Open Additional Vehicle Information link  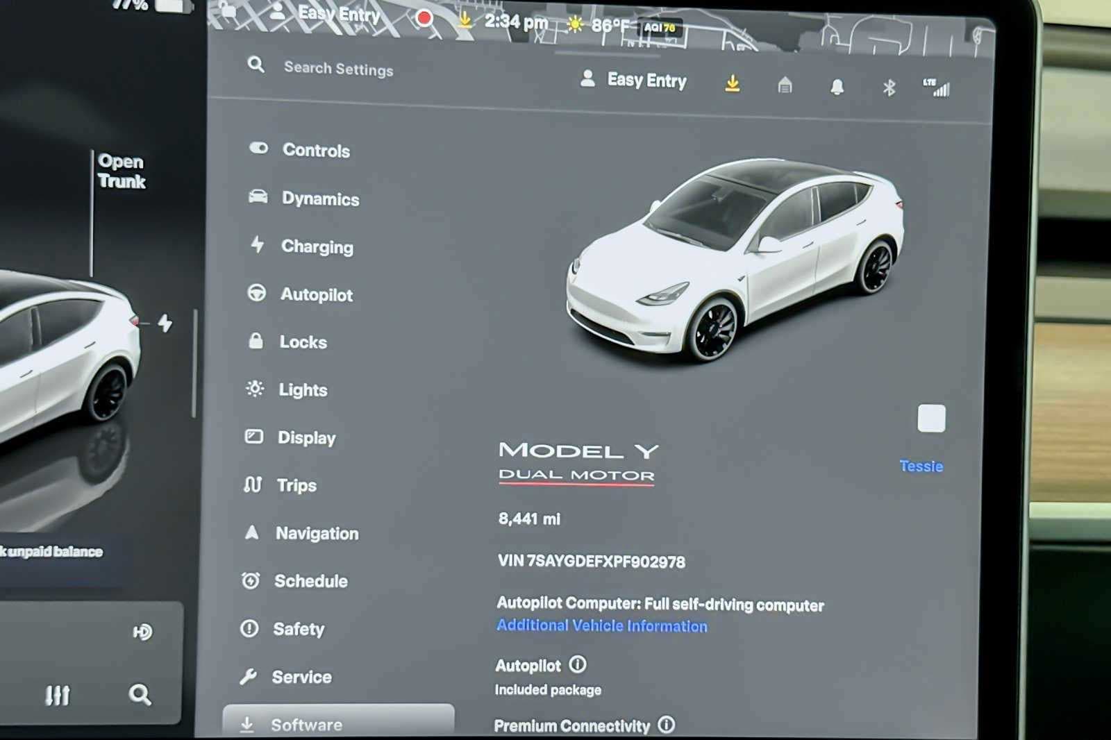602,625
